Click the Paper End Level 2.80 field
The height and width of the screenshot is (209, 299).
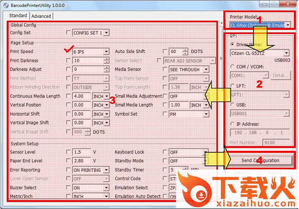(x=82, y=161)
